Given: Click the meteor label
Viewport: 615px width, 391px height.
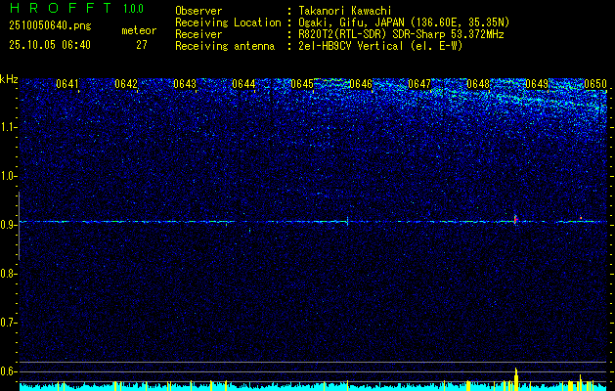Looking at the screenshot, I should pyautogui.click(x=139, y=30).
